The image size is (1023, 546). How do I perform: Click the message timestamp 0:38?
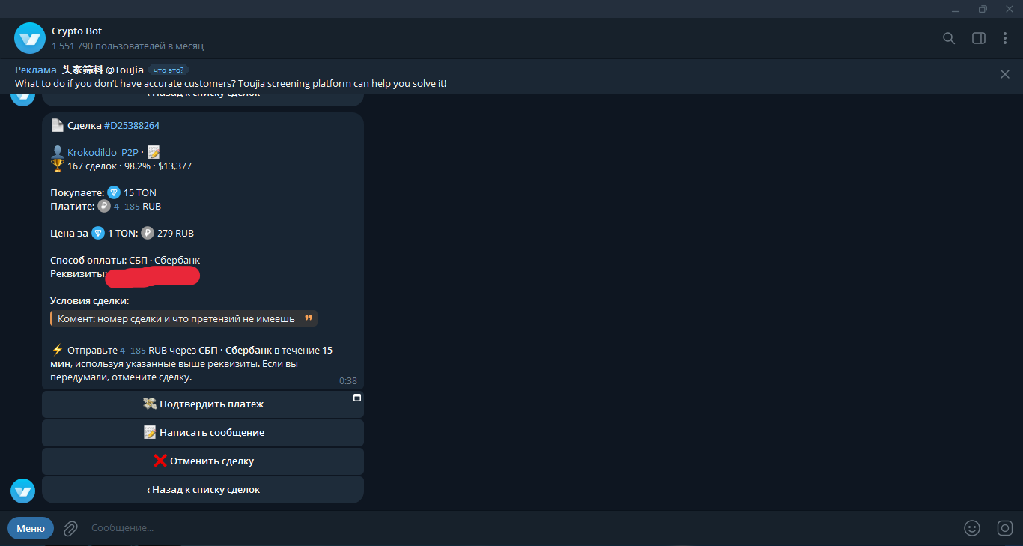[347, 381]
